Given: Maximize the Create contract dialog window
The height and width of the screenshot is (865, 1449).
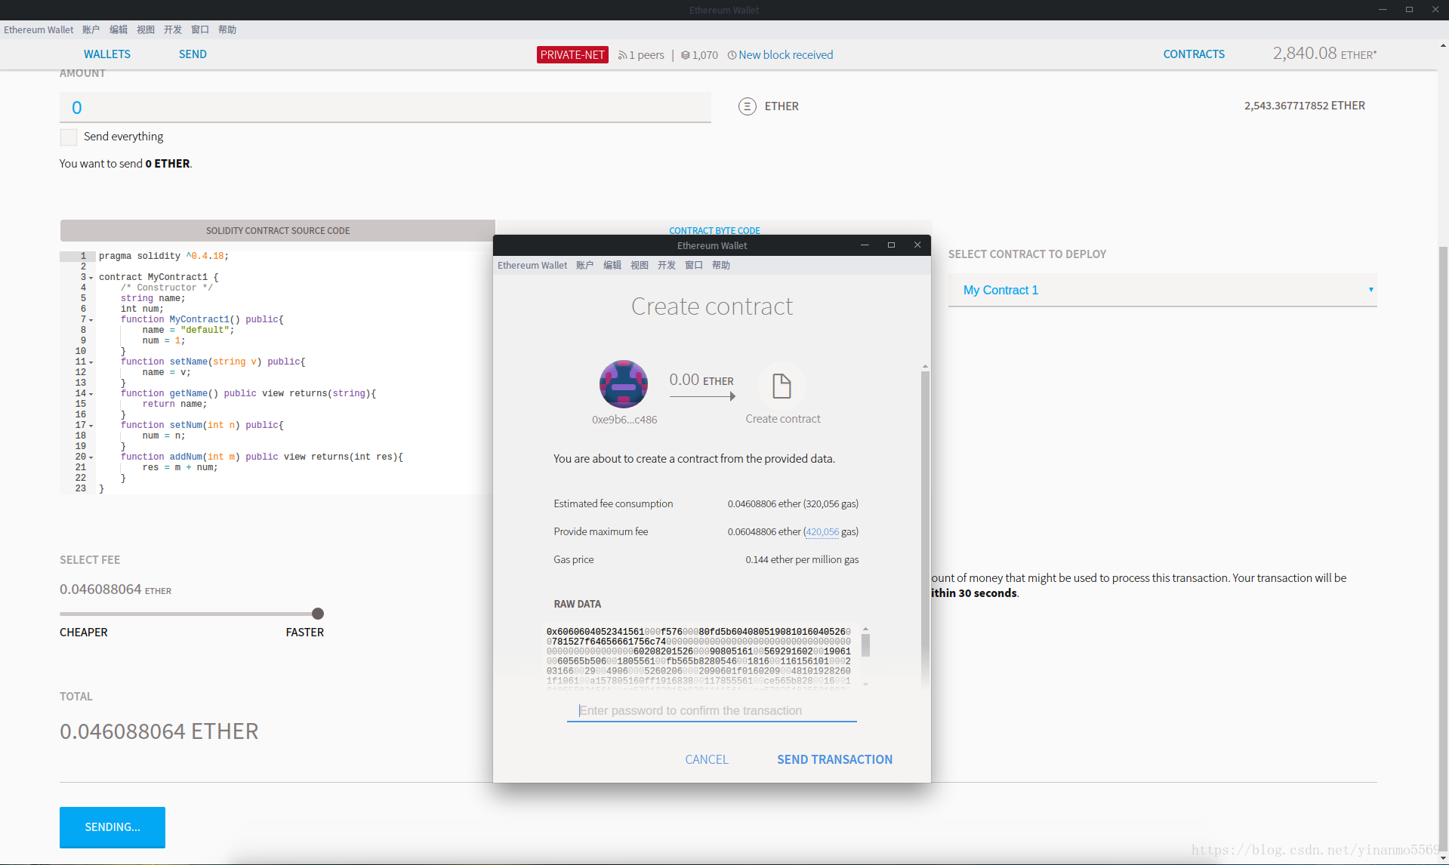Looking at the screenshot, I should [x=891, y=245].
